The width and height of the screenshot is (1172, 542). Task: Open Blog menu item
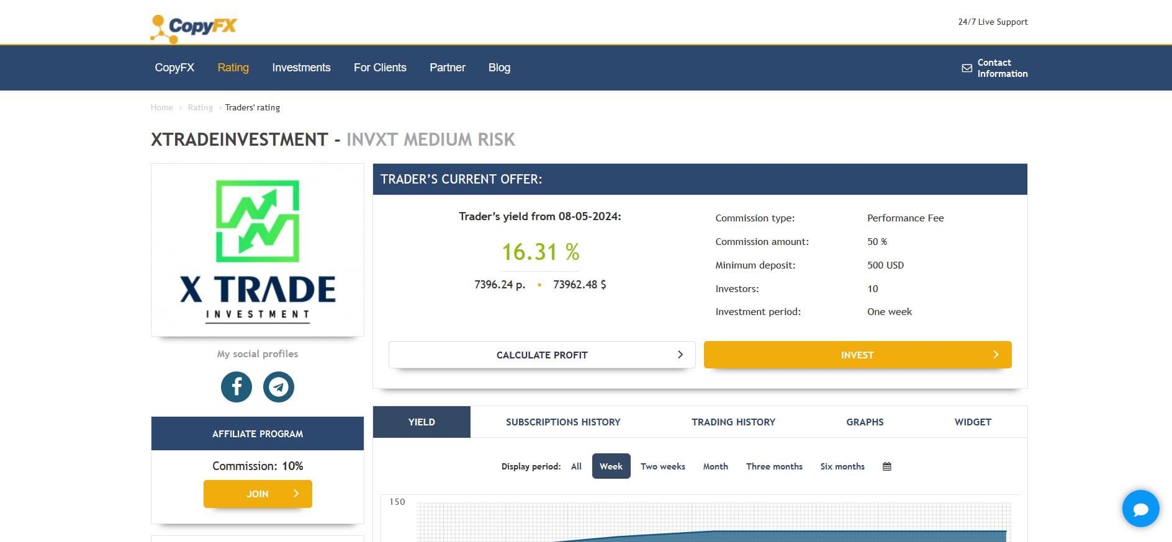(x=499, y=68)
